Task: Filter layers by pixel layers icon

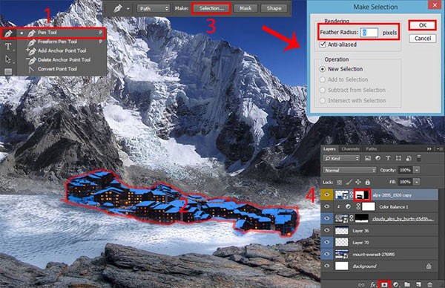Action: click(x=368, y=159)
